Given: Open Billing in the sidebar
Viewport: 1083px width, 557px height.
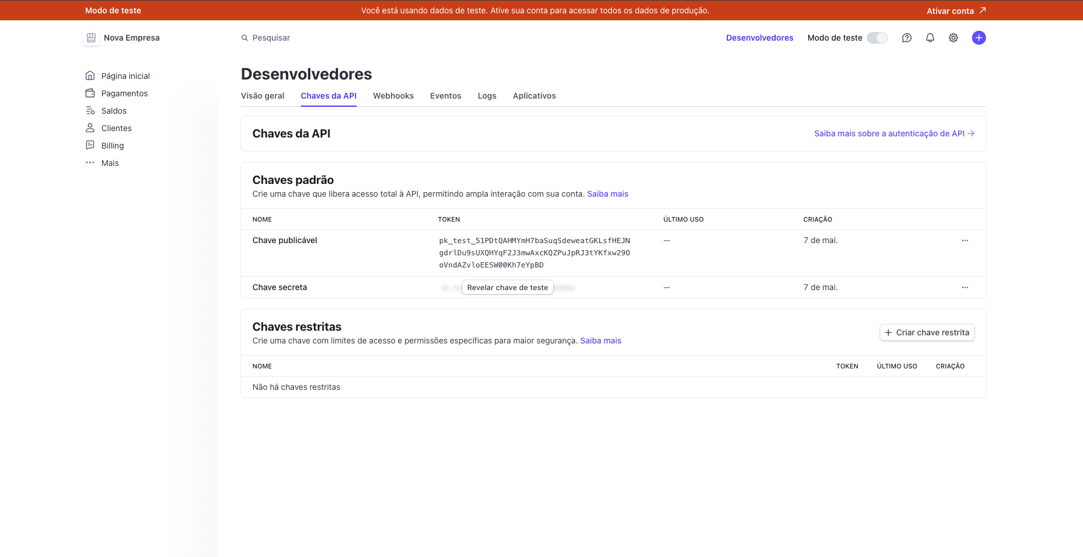Looking at the screenshot, I should (x=113, y=146).
